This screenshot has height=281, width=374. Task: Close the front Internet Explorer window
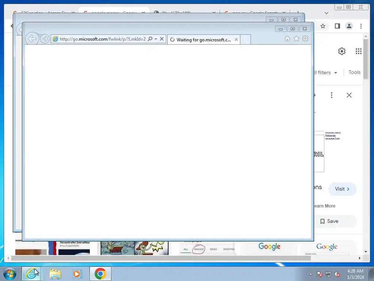305,29
